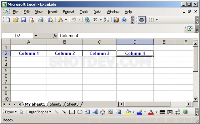Sort ascending with A-Z icon
The width and height of the screenshot is (200, 124).
pos(106,20)
